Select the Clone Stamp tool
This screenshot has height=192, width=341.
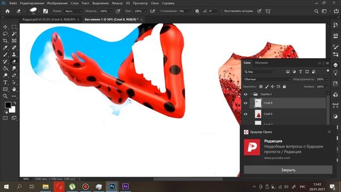click(14, 54)
